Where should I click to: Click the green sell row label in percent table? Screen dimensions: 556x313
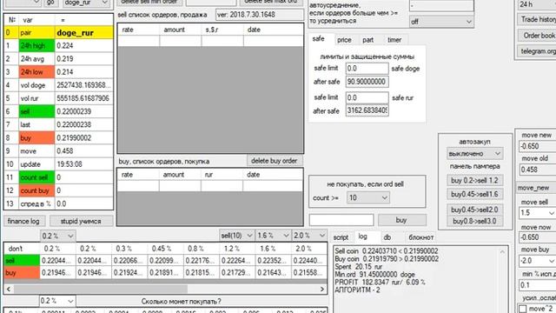click(x=22, y=261)
